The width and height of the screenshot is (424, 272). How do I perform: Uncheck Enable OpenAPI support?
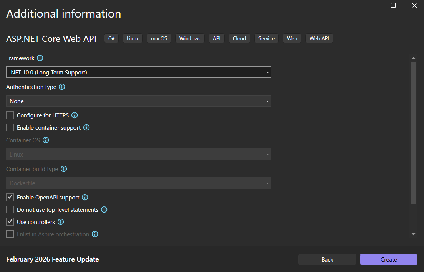point(10,198)
